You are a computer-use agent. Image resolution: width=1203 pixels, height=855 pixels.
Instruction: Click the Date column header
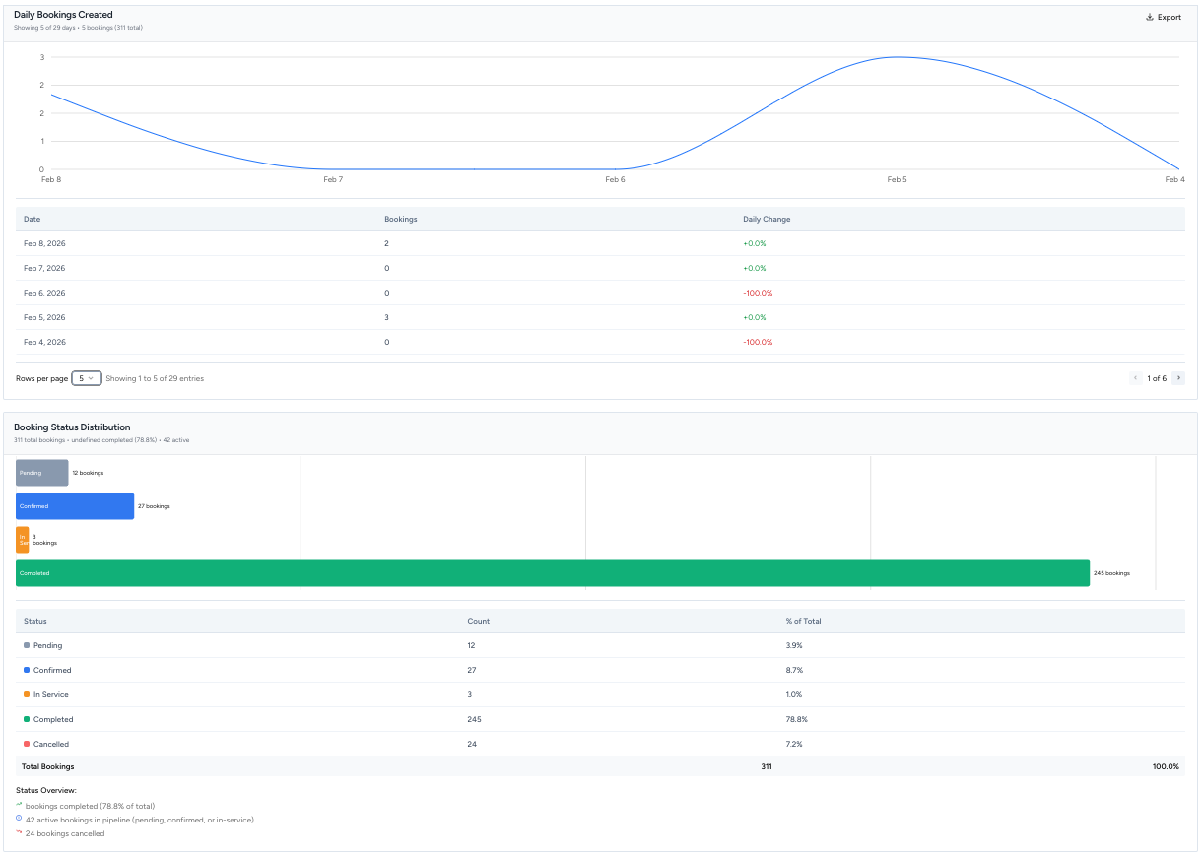[x=31, y=218]
